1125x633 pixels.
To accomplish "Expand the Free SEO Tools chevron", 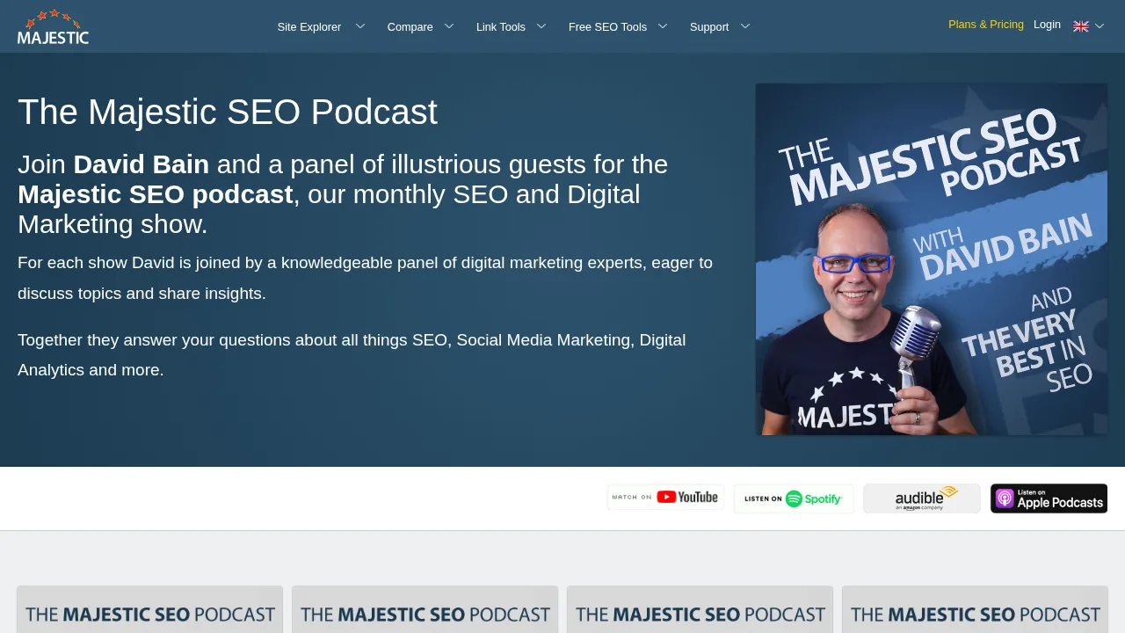I will 663,26.
